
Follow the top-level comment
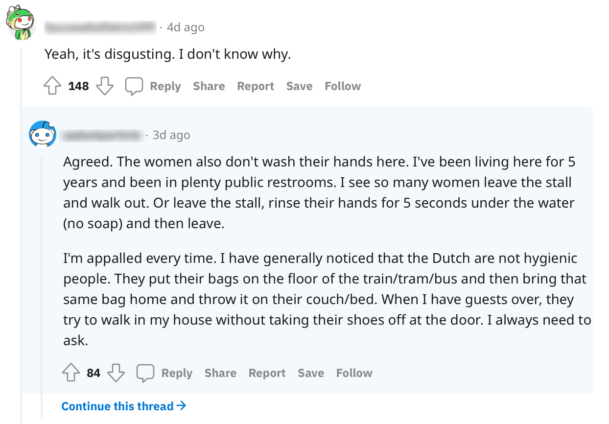343,86
